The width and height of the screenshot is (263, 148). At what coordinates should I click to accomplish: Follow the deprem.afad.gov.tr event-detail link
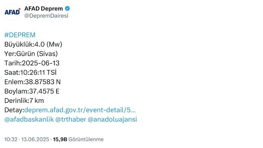click(80, 110)
